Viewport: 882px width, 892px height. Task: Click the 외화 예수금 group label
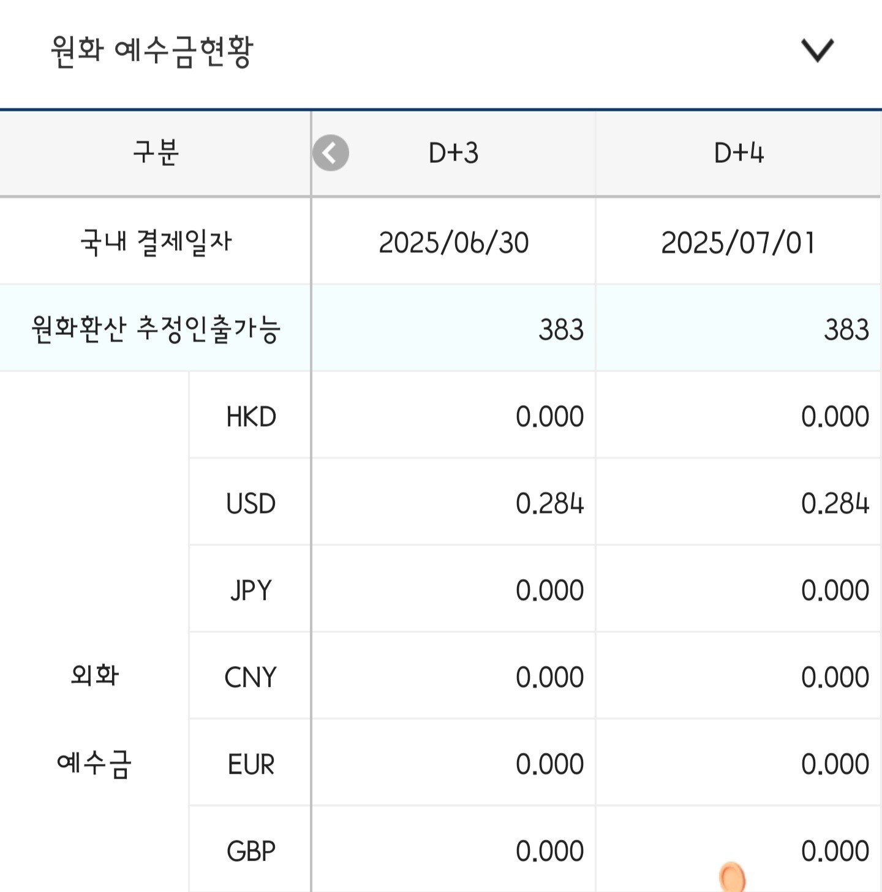(94, 719)
